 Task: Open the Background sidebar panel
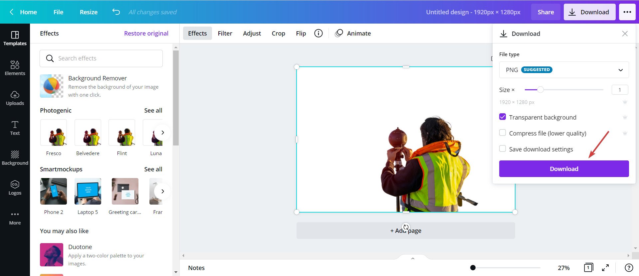[x=15, y=158]
